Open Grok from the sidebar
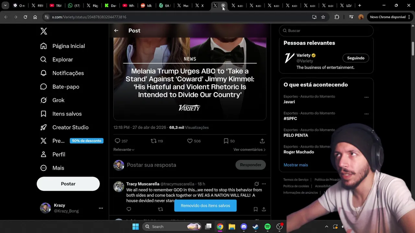The width and height of the screenshot is (415, 233). click(52, 100)
